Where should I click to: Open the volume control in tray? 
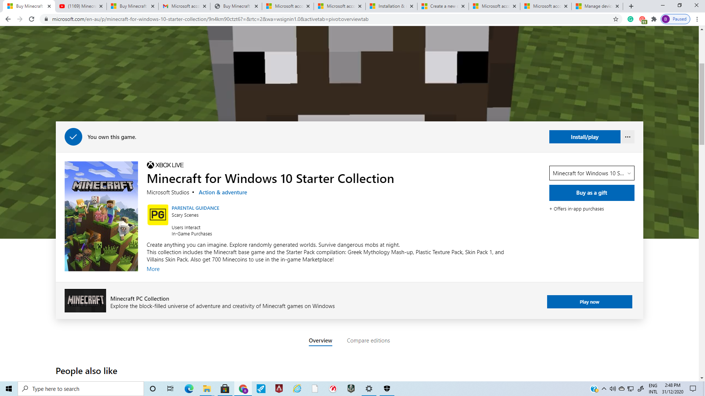pos(613,389)
